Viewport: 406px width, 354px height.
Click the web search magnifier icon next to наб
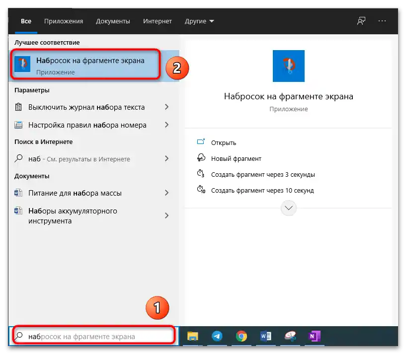[18, 158]
